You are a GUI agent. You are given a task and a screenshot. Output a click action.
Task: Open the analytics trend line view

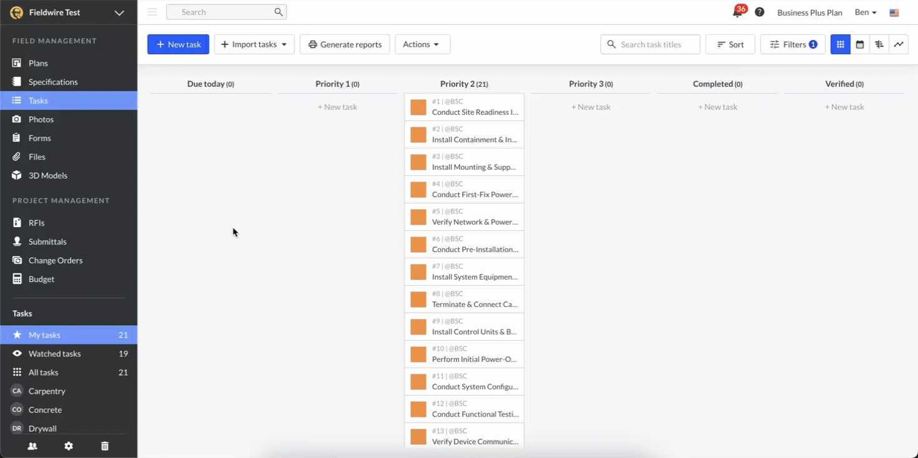click(899, 44)
